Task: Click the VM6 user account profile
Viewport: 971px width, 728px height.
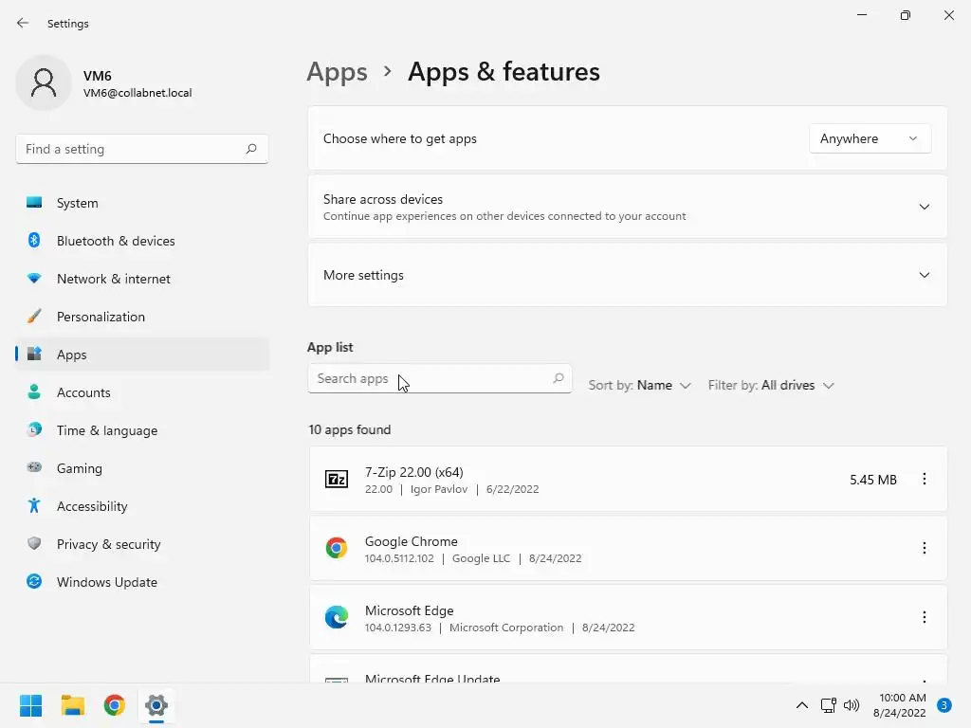Action: (x=104, y=83)
